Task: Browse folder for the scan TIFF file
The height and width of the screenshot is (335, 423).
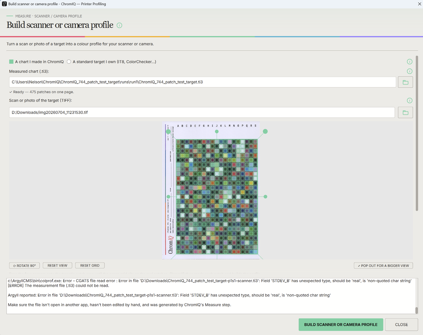Action: point(405,112)
